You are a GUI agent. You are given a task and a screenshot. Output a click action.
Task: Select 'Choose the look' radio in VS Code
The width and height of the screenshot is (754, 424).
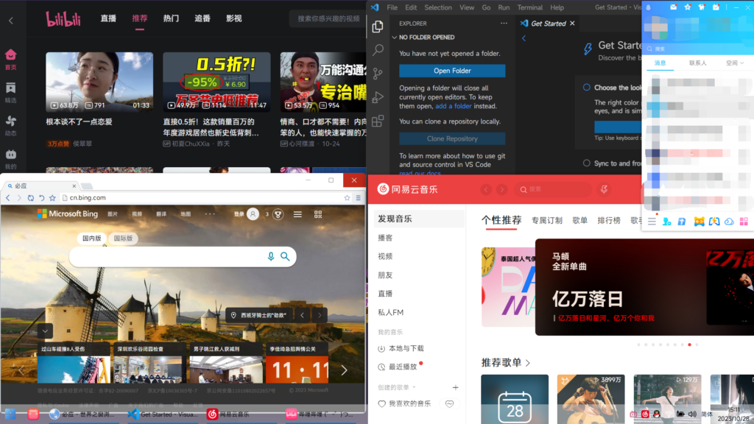(x=587, y=88)
